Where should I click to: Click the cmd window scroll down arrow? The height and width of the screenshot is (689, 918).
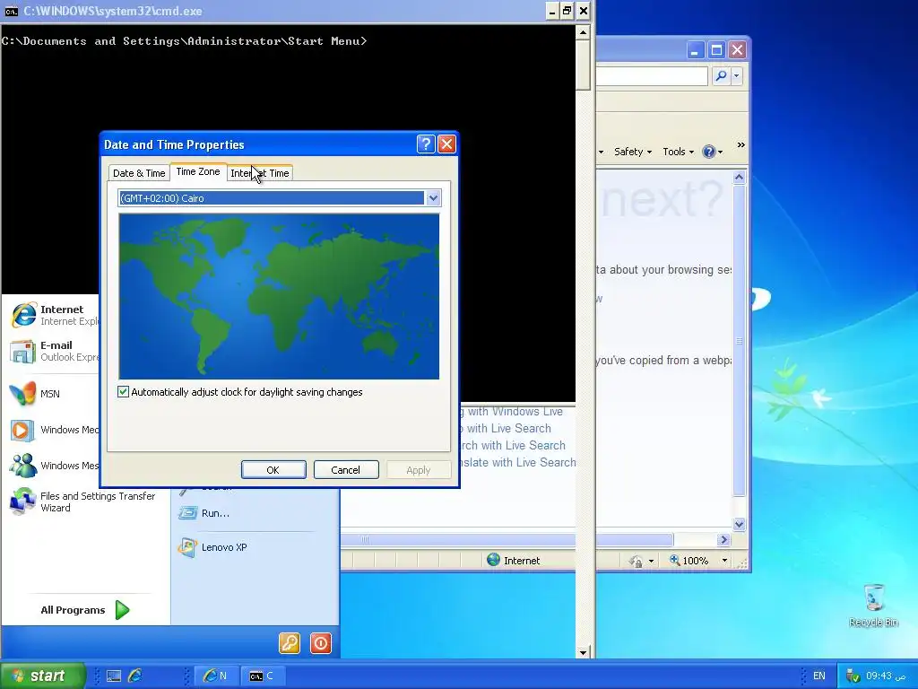point(583,652)
